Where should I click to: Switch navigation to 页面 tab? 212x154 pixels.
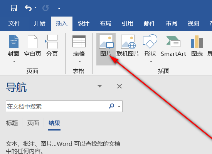click(x=33, y=123)
